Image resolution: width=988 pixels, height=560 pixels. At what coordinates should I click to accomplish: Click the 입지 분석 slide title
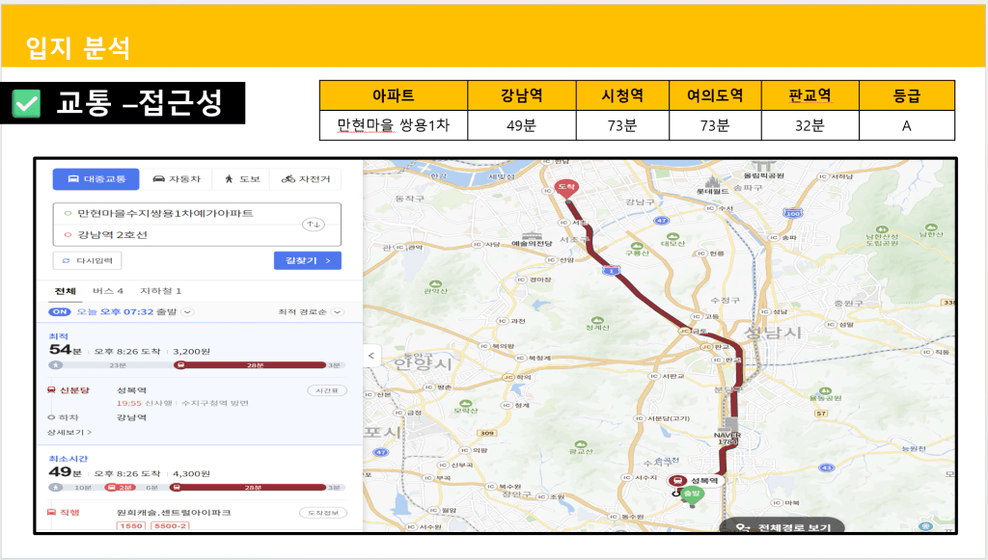[78, 48]
